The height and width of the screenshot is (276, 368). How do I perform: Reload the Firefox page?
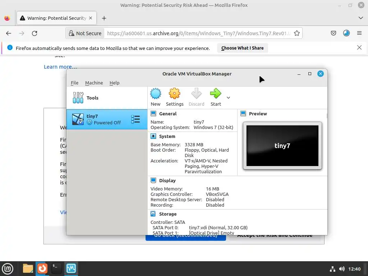(x=34, y=33)
